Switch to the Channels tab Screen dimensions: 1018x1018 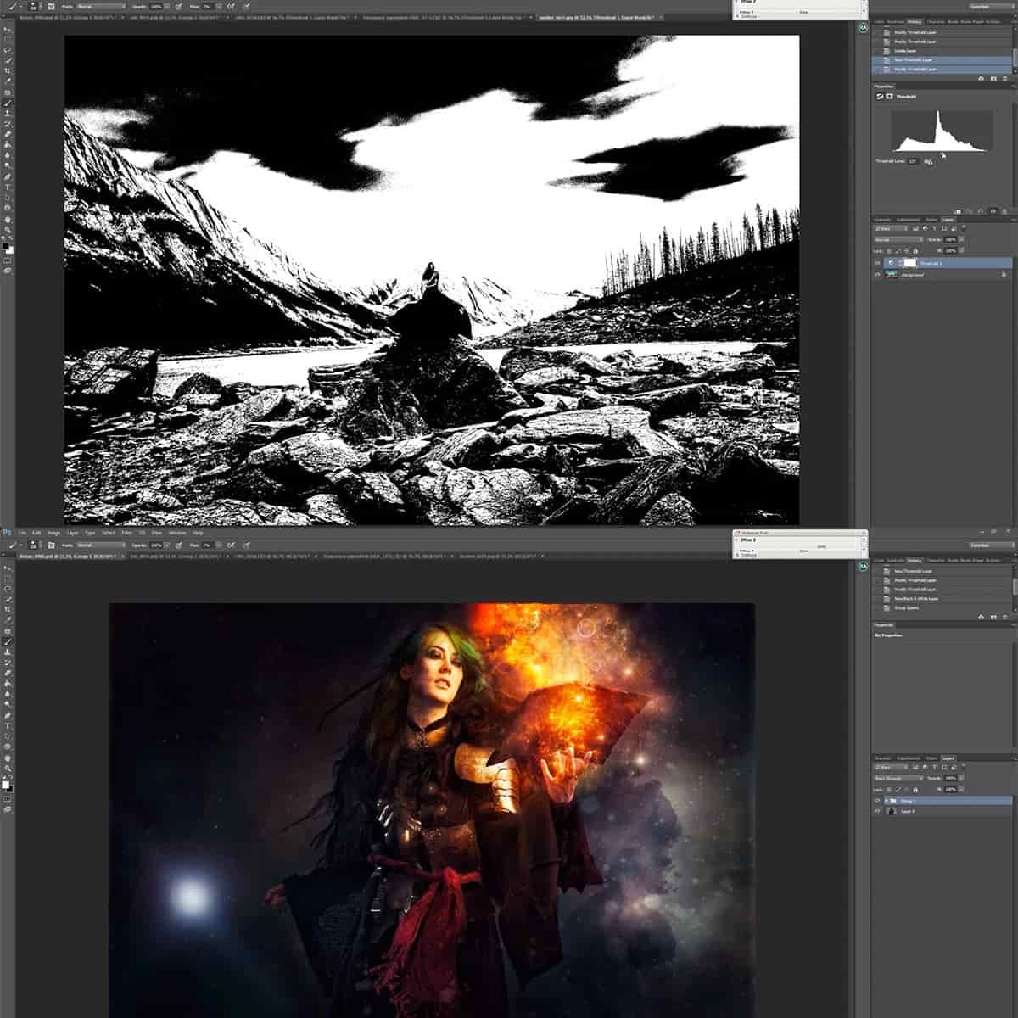[x=882, y=219]
